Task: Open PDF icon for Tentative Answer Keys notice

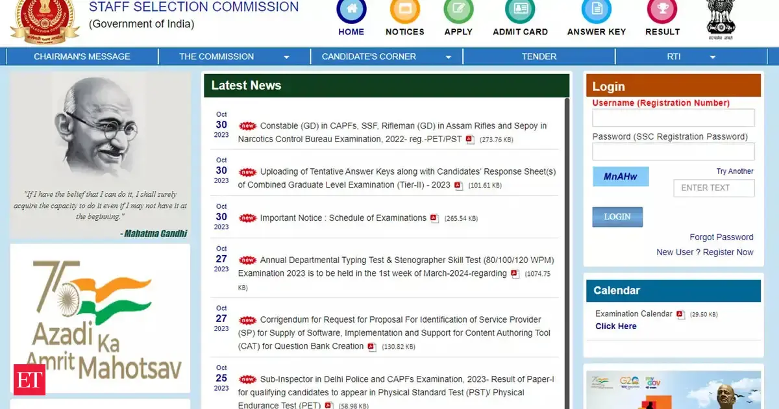Action: (458, 186)
